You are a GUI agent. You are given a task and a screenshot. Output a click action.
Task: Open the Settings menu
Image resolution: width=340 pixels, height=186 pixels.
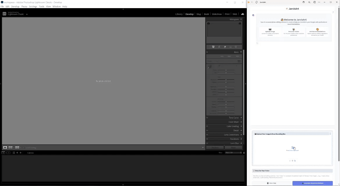(33, 6)
